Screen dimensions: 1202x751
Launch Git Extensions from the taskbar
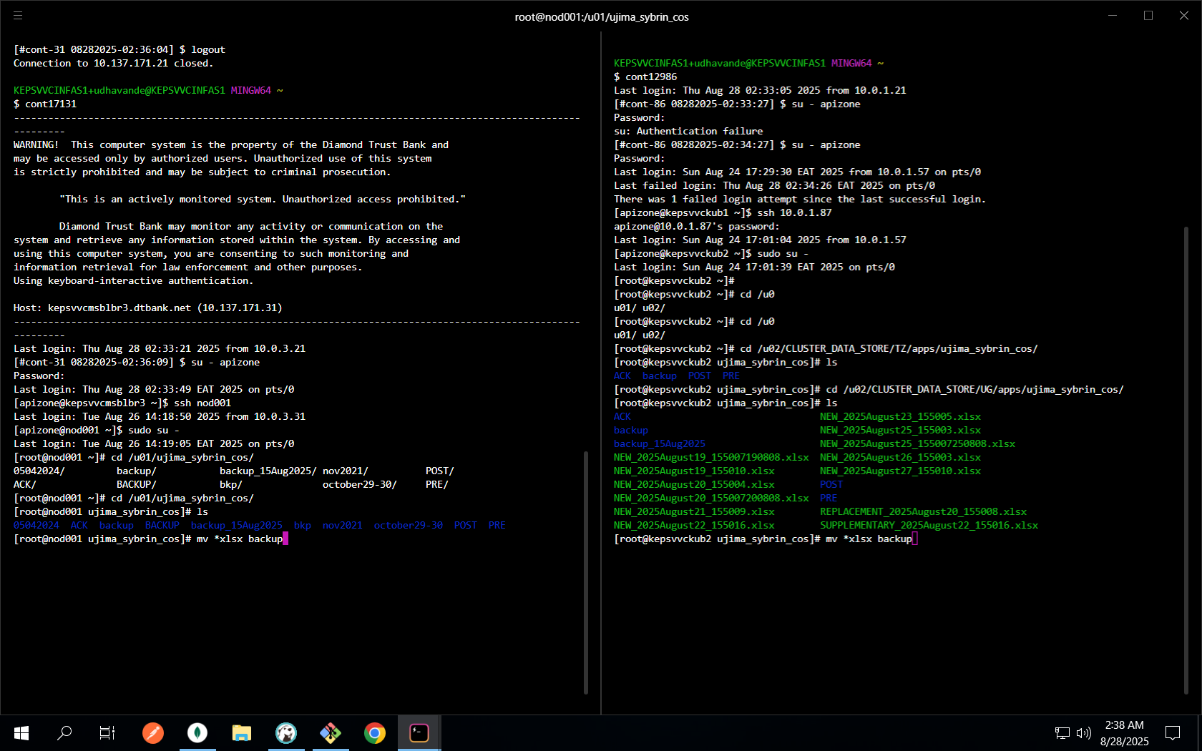[x=331, y=732]
